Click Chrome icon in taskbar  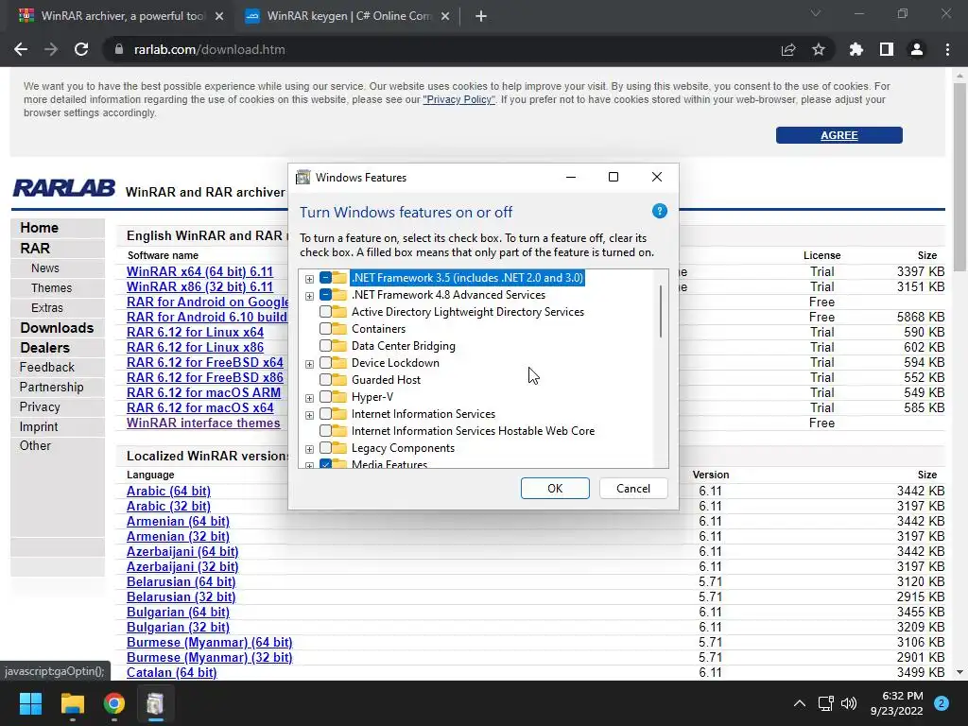point(114,703)
